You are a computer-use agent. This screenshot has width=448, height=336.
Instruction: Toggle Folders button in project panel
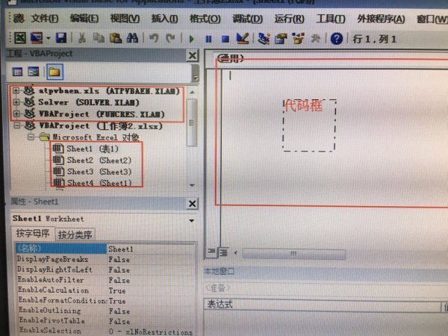pyautogui.click(x=55, y=72)
